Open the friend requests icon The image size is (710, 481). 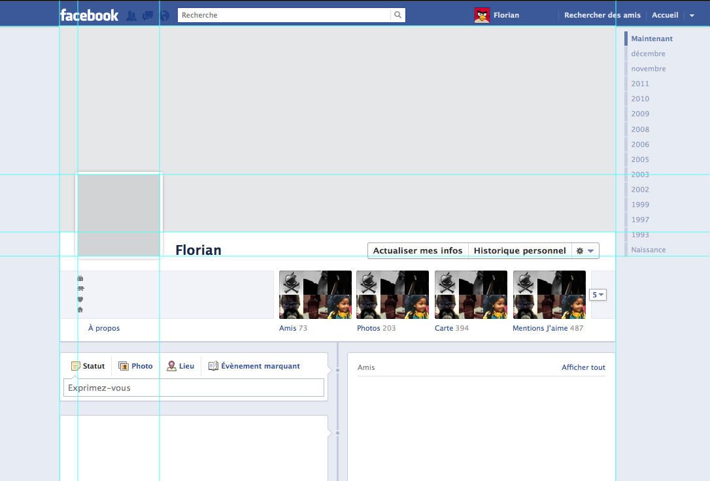pos(131,14)
